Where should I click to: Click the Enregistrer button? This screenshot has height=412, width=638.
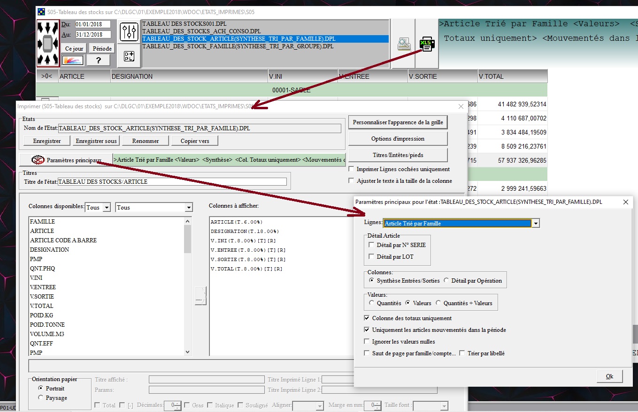point(47,141)
